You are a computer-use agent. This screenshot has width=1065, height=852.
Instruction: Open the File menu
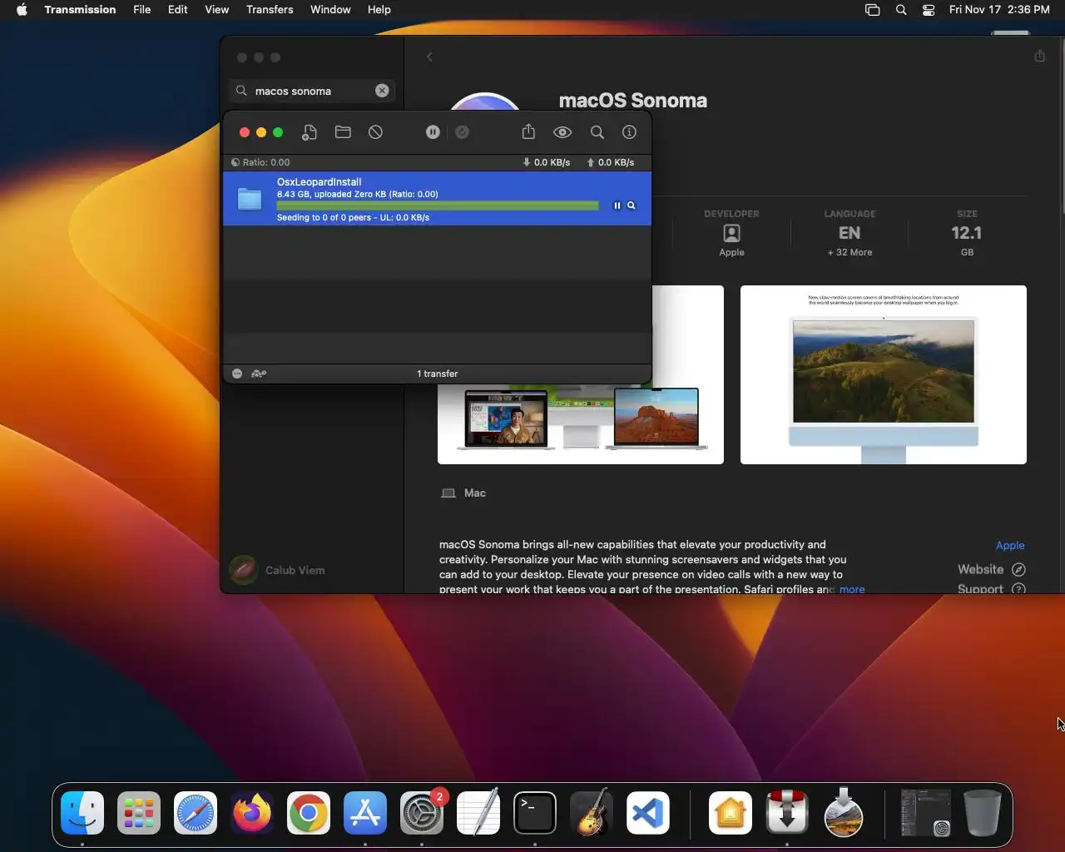pos(142,9)
